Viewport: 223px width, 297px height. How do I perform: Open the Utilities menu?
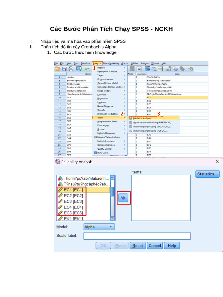134,63
